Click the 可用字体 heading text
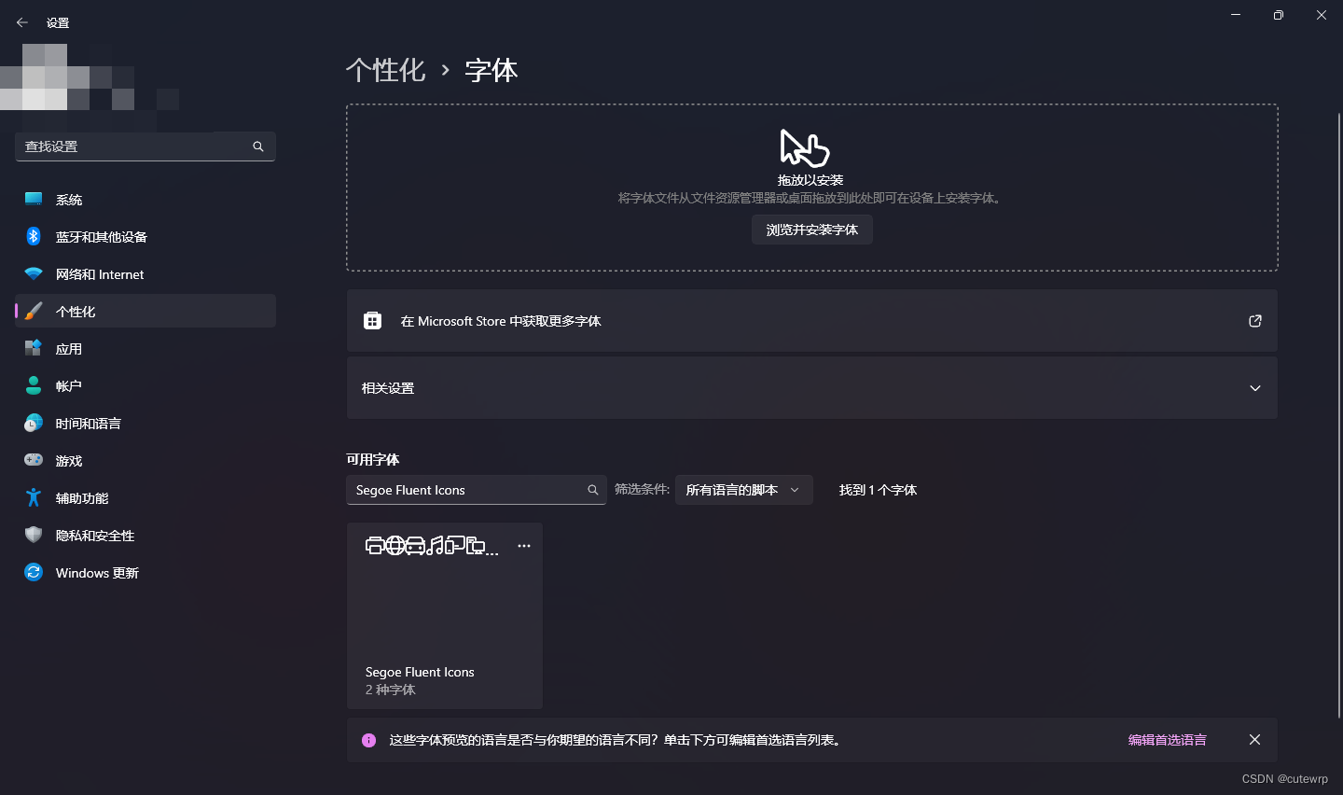This screenshot has width=1343, height=795. (x=372, y=459)
